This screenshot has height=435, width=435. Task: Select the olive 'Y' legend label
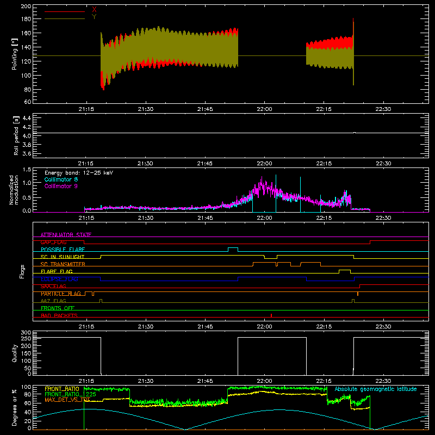click(x=94, y=17)
